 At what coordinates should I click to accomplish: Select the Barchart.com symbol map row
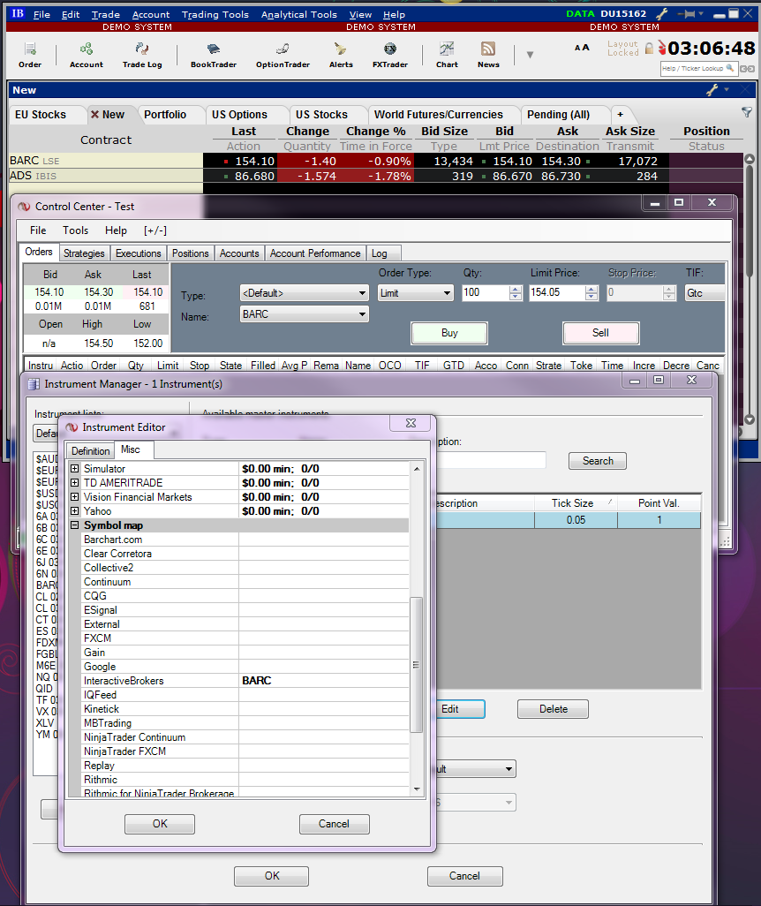pos(245,539)
